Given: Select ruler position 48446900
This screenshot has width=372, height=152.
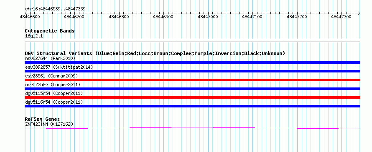Looking at the screenshot, I should (x=163, y=17).
